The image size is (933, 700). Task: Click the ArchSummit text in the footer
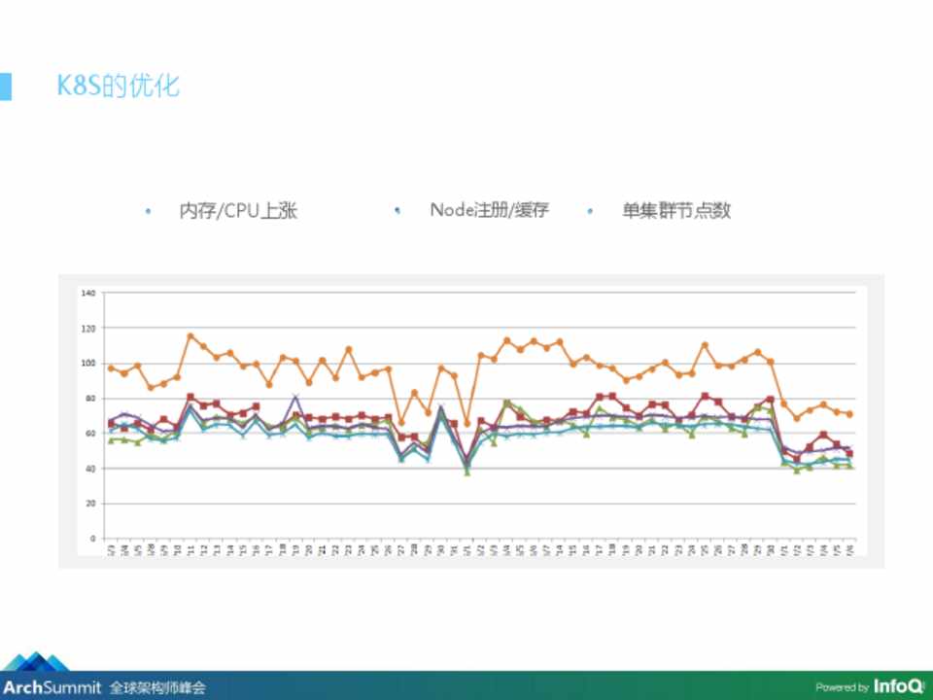[x=51, y=687]
